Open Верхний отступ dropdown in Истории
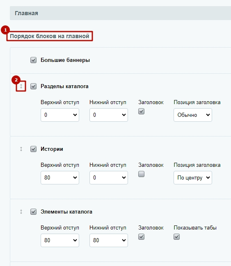 (x=60, y=177)
